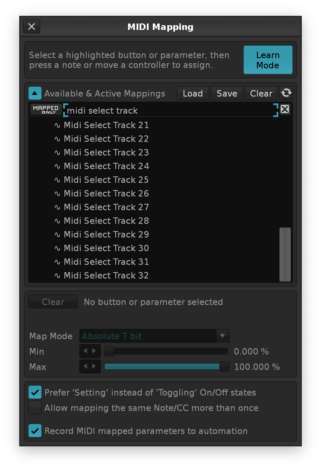Click the Max slider handle

tap(224, 367)
